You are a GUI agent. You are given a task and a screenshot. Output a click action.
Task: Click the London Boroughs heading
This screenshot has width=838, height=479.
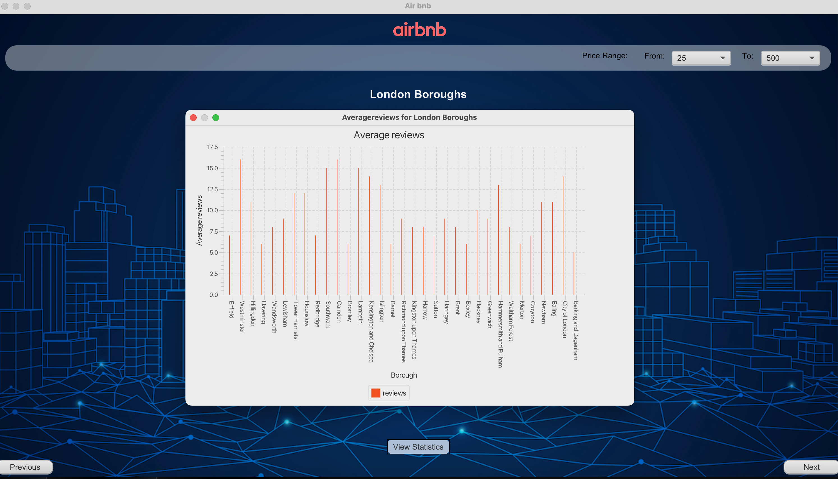point(418,94)
